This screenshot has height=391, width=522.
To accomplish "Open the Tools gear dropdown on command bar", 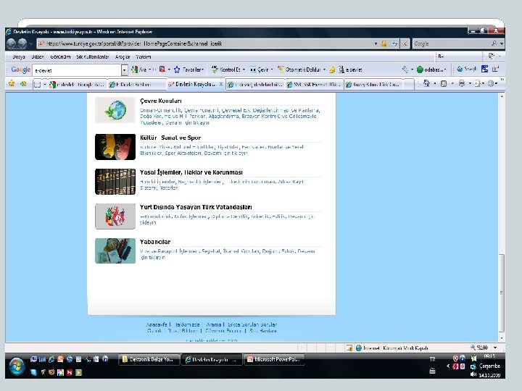I will click(x=492, y=83).
